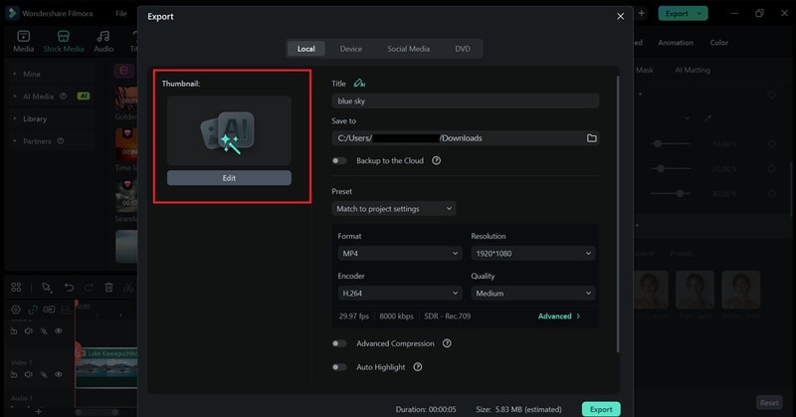
Task: Expand the Mine tree item
Action: tap(15, 74)
